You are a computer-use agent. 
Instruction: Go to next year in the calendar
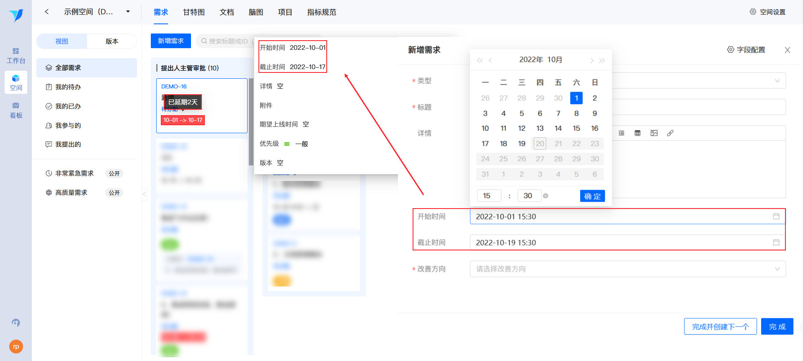(602, 60)
